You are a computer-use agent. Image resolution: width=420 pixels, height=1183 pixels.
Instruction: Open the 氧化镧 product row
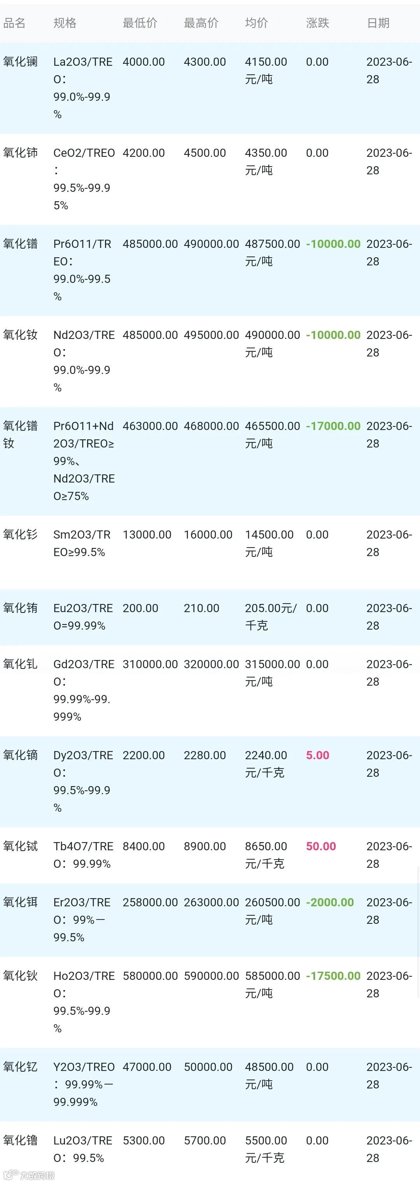[210, 88]
